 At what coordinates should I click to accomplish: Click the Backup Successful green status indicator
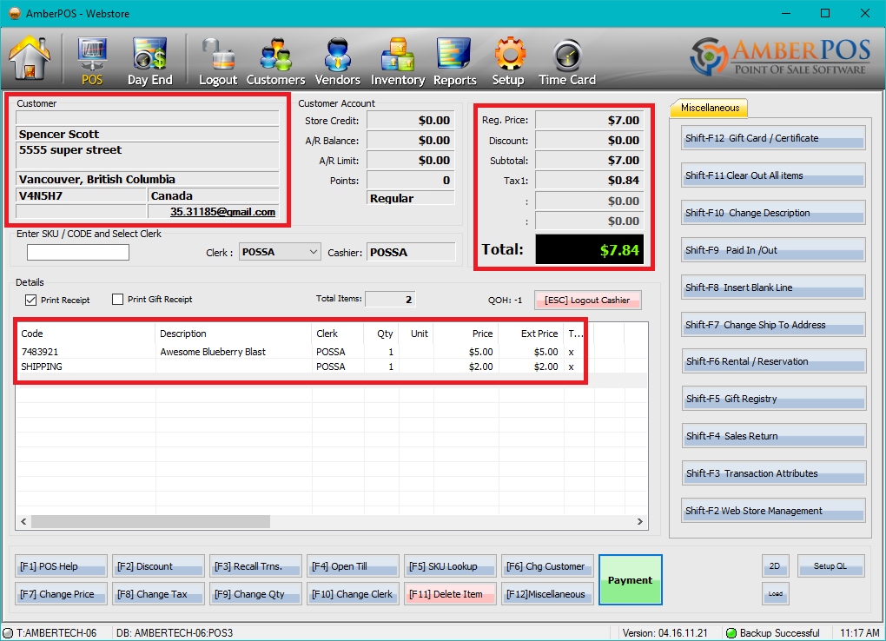(x=731, y=633)
